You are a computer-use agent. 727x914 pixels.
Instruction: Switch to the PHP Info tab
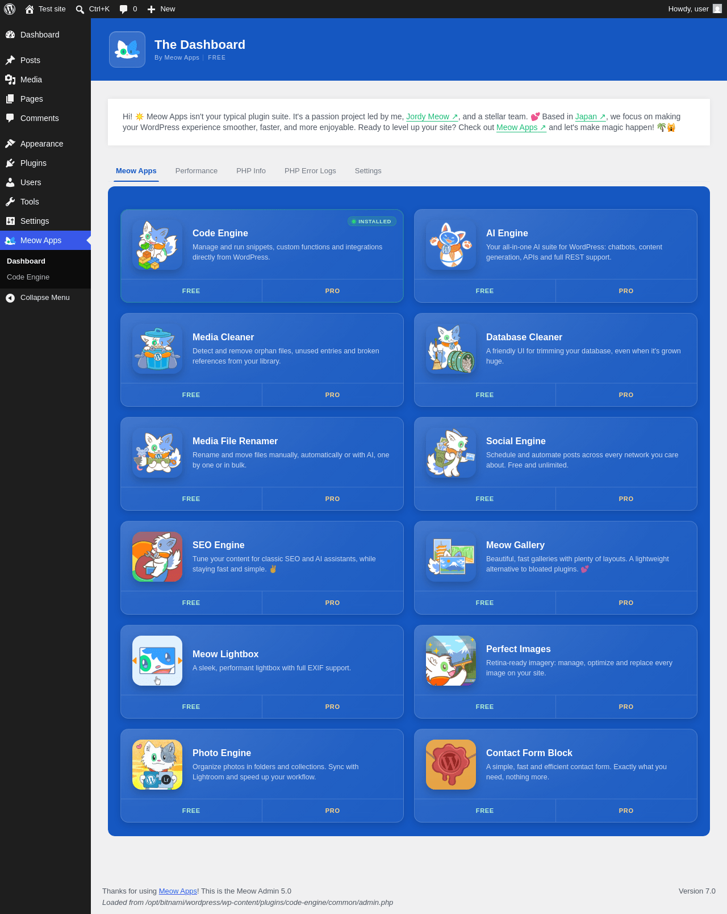tap(251, 171)
